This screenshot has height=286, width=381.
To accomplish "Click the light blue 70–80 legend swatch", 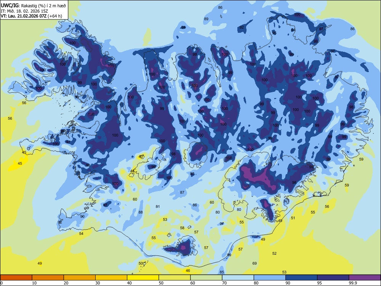I will [238, 278].
